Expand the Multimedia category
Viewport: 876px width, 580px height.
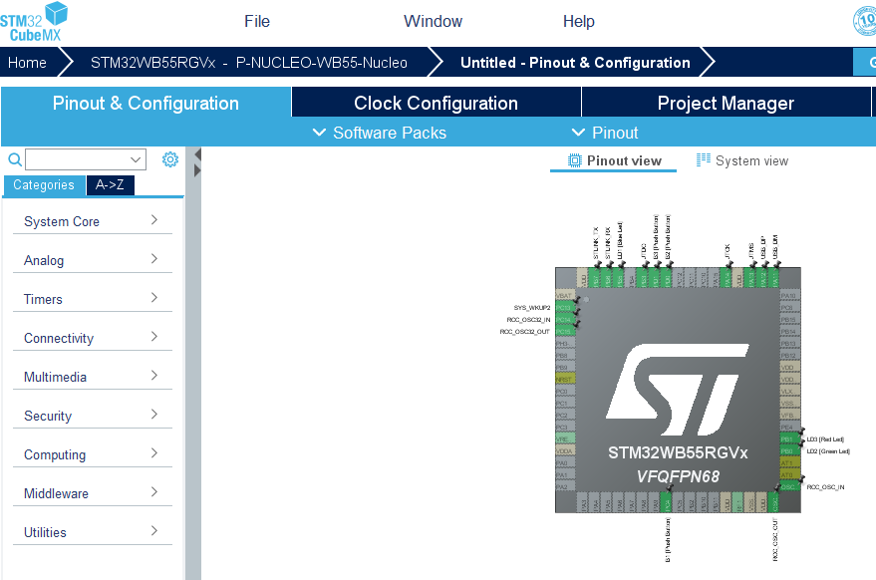92,377
